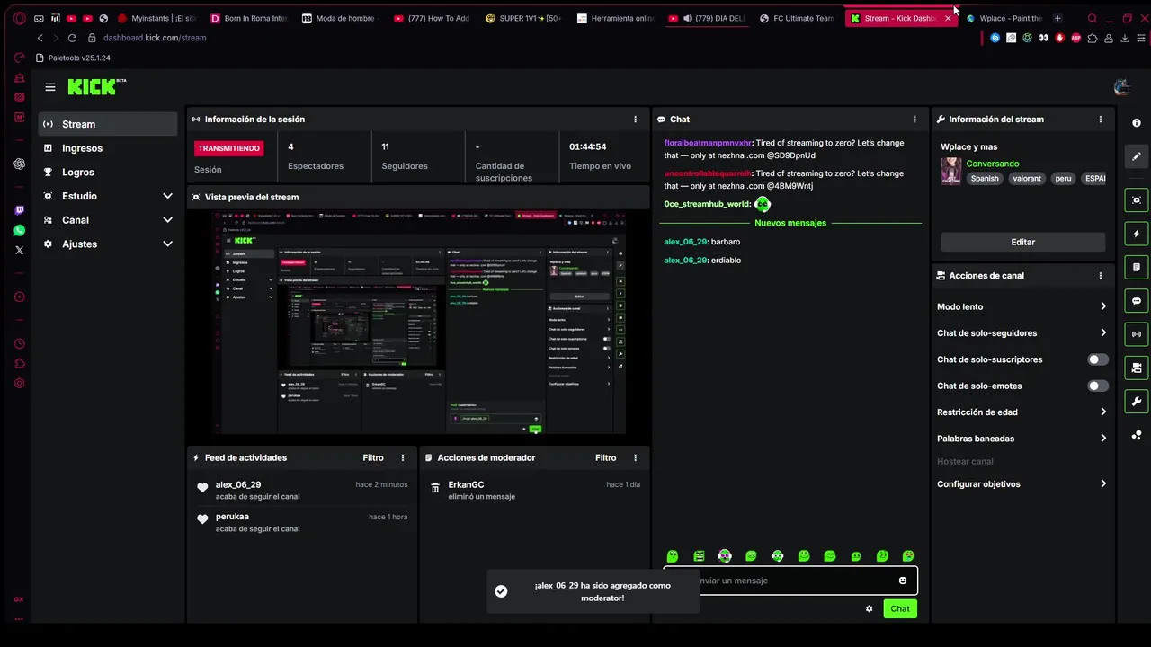
Task: Go to Logros in the sidebar
Action: tap(108, 172)
